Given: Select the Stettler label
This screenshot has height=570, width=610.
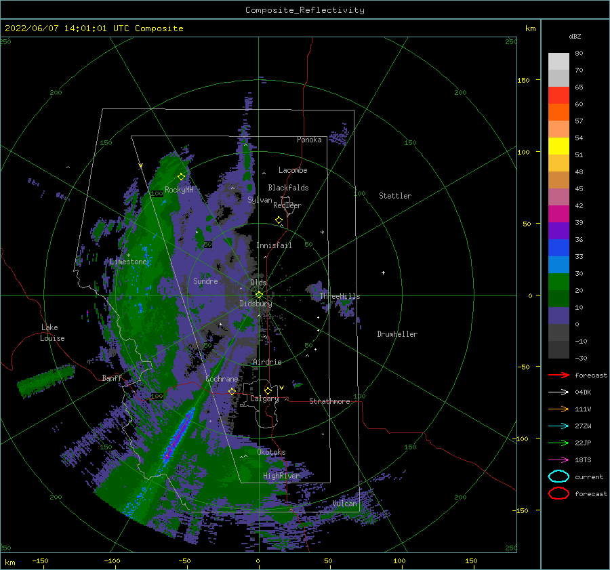Looking at the screenshot, I should click(x=395, y=196).
